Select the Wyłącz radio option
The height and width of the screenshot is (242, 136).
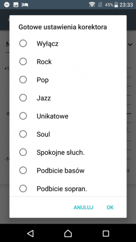tap(68, 44)
